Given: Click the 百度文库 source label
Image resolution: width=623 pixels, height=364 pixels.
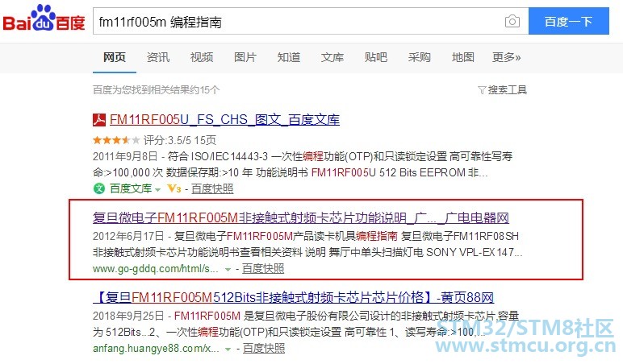Looking at the screenshot, I should 131,188.
